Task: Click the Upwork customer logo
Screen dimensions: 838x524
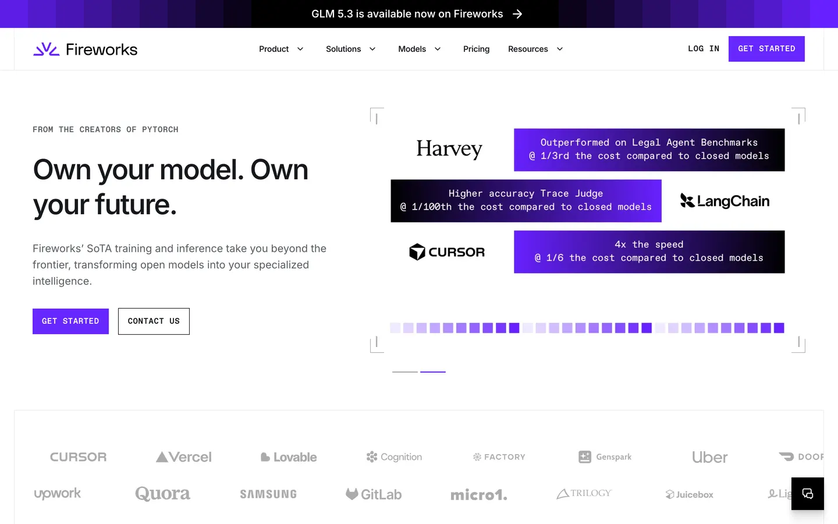Action: [58, 494]
